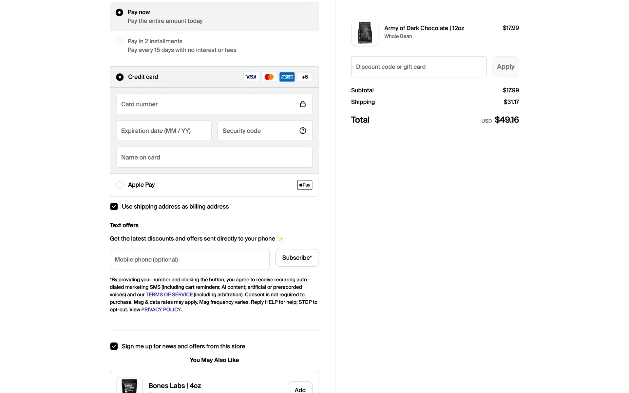The image size is (629, 393).
Task: Click the Bones Labs product image
Action: click(x=129, y=386)
